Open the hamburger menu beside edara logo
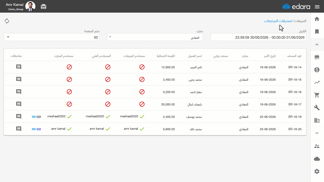 click(317, 7)
